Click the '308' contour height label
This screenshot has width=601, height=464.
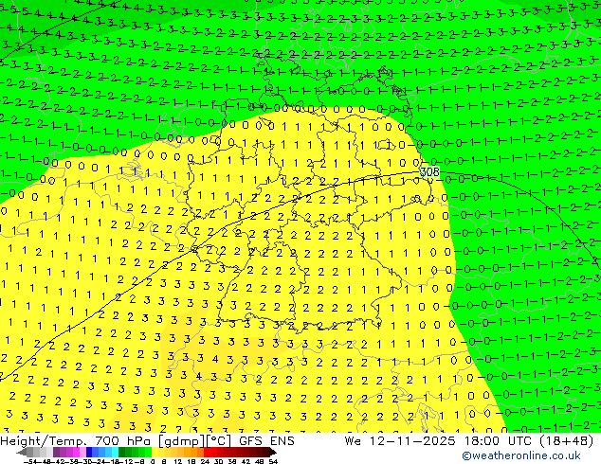click(429, 172)
